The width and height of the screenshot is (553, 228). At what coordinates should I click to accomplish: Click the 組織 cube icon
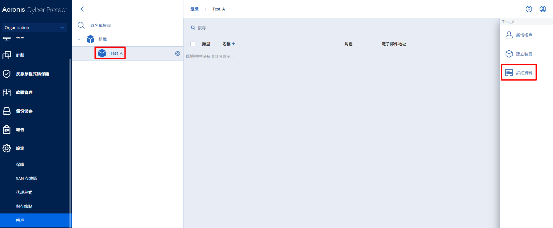tap(90, 39)
